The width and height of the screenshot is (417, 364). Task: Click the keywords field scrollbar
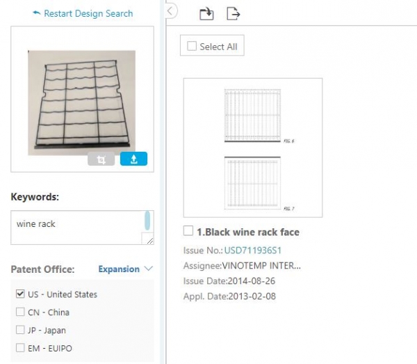[x=148, y=221]
